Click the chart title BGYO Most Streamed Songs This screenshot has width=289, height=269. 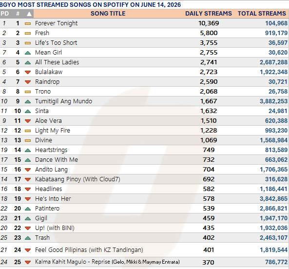point(90,4)
